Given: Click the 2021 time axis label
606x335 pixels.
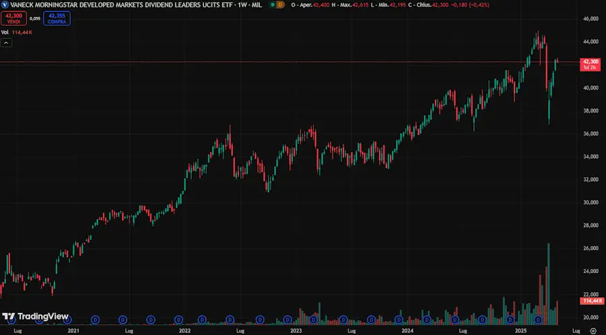Looking at the screenshot, I should pos(73,331).
